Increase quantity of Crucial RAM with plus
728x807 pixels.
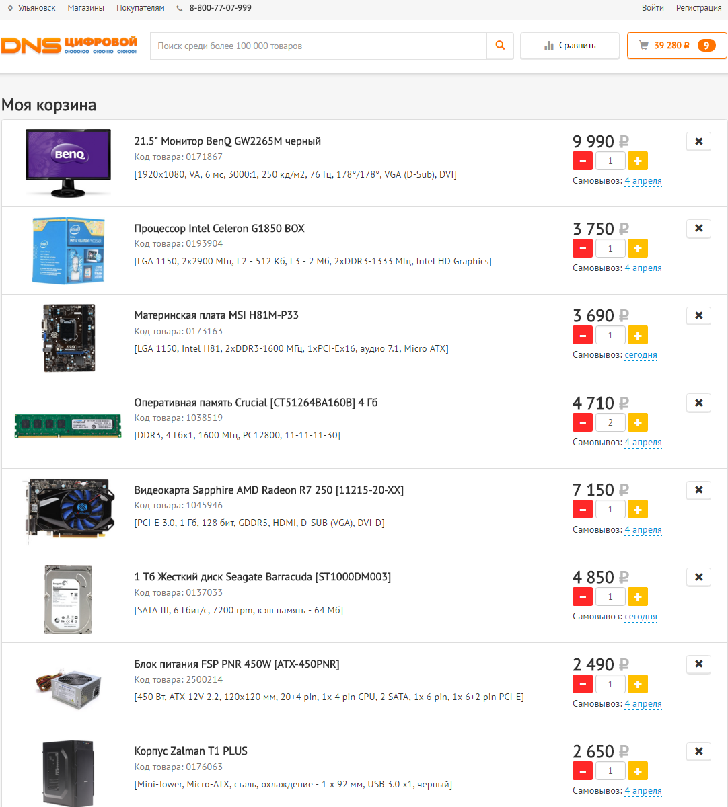[x=638, y=422]
